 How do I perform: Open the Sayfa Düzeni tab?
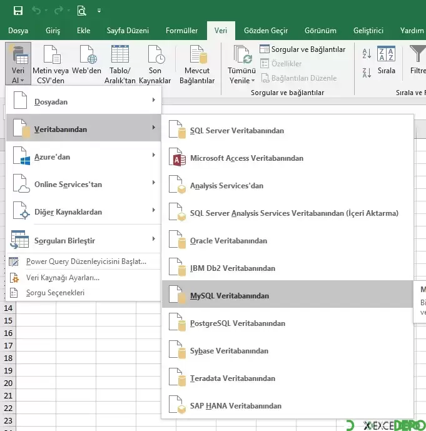click(128, 31)
